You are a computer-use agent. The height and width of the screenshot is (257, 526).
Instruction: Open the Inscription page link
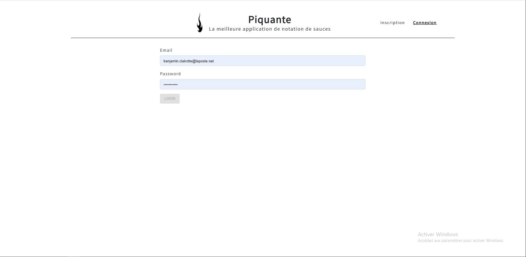pyautogui.click(x=392, y=23)
